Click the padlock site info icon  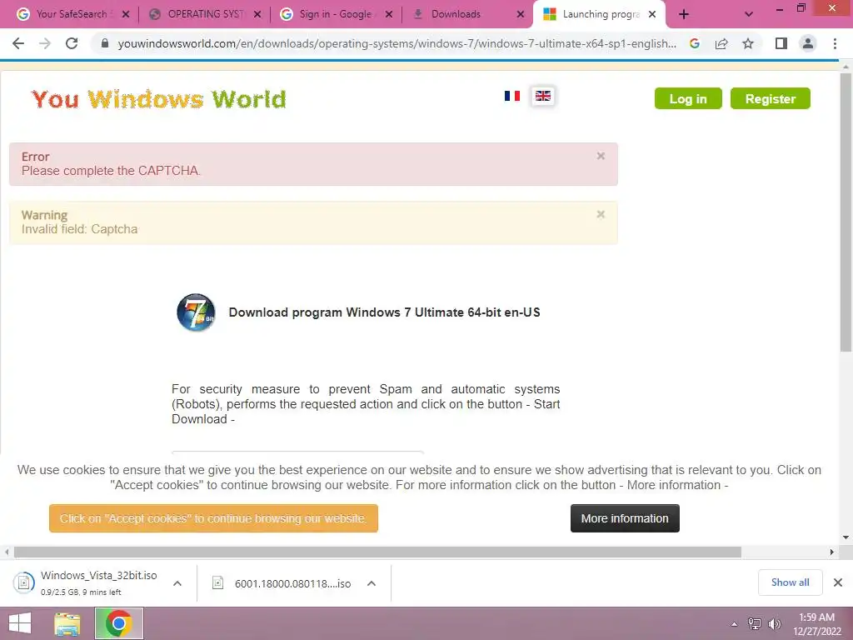[105, 43]
